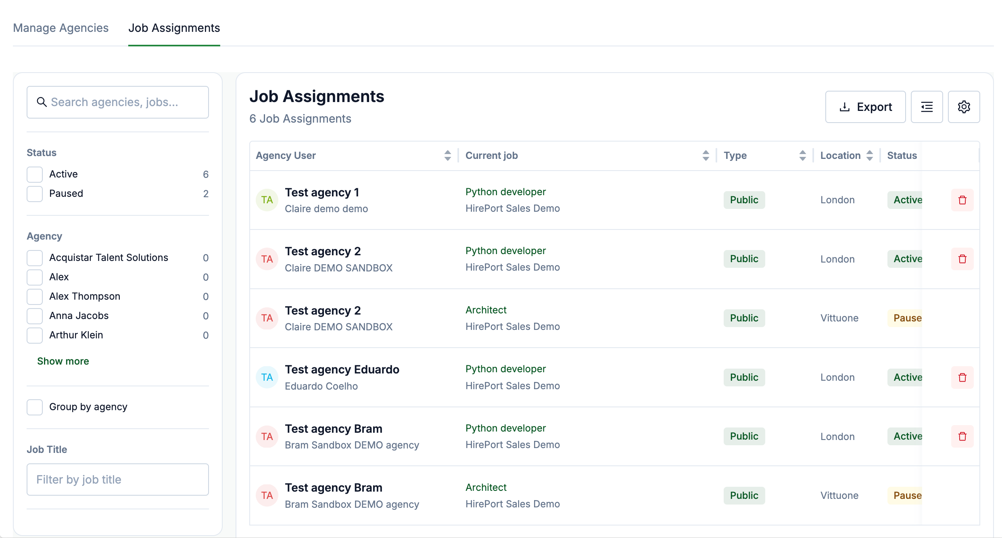1002x538 pixels.
Task: Open the Architect job for Test agency 2
Action: pos(486,310)
